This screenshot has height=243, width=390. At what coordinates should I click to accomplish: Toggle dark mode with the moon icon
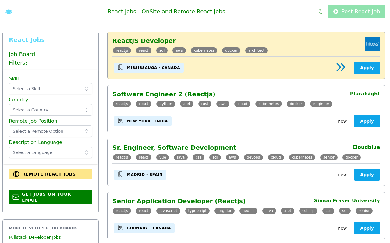321,12
